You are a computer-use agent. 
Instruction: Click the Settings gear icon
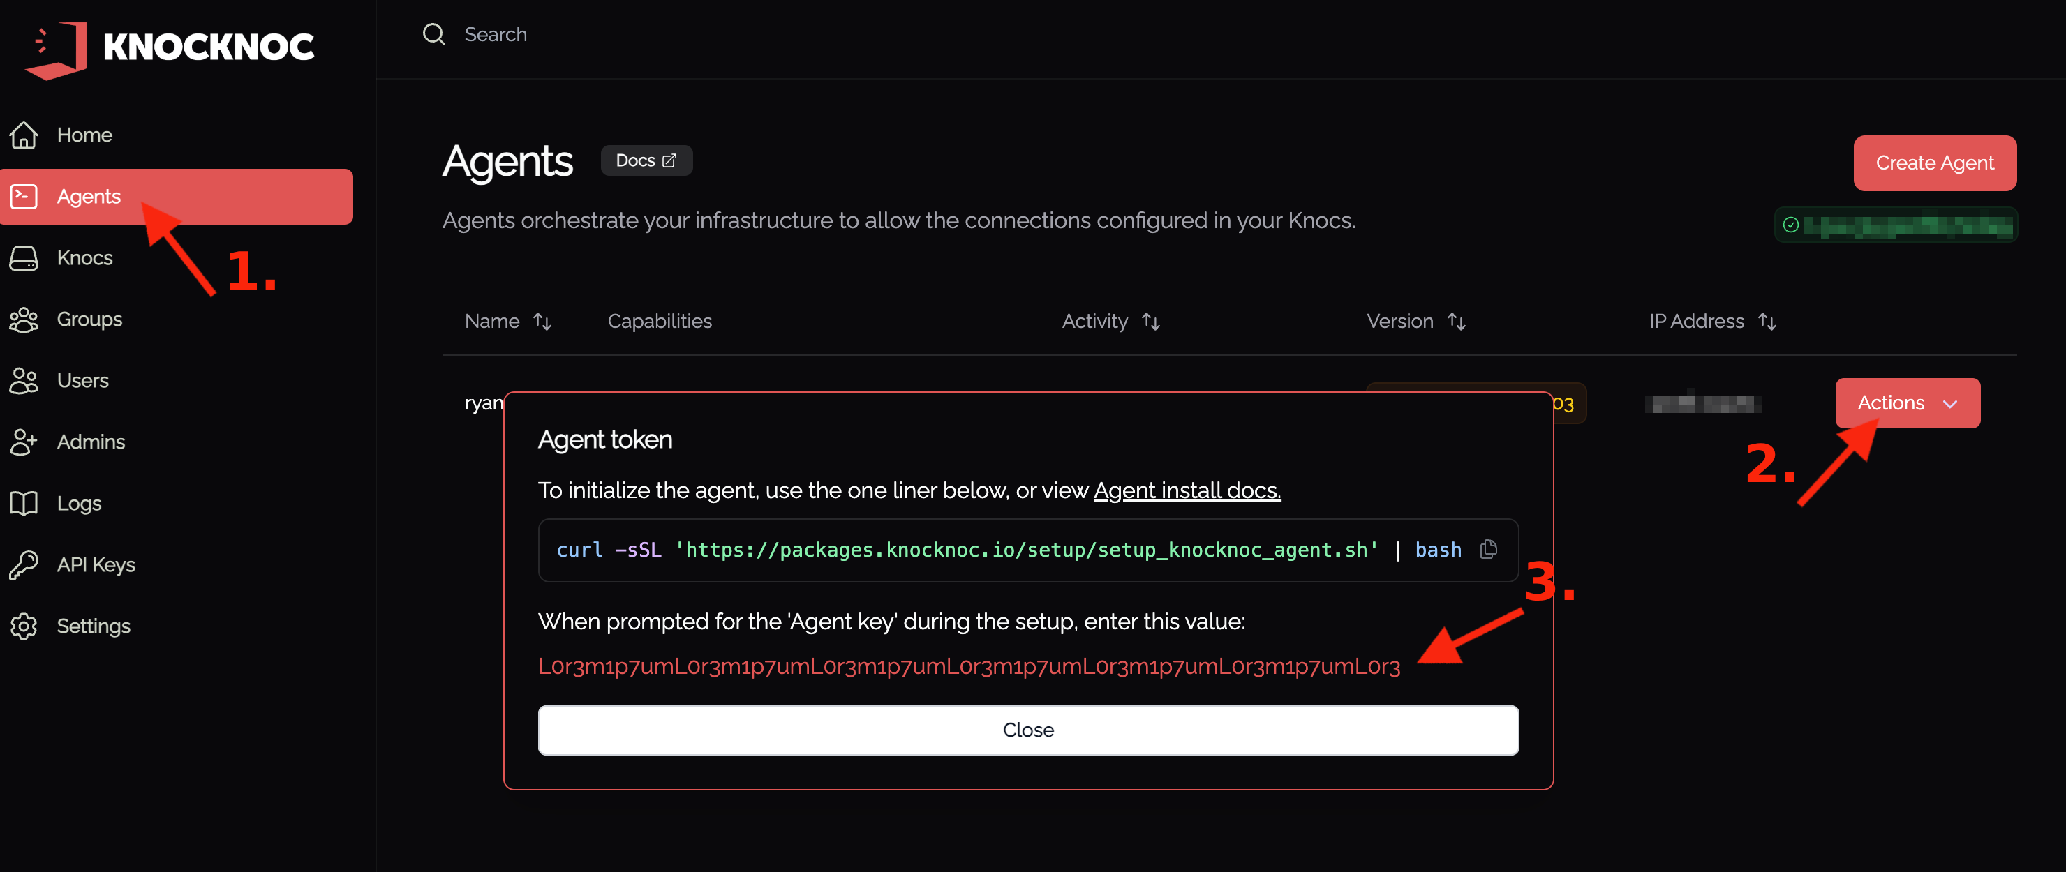24,626
